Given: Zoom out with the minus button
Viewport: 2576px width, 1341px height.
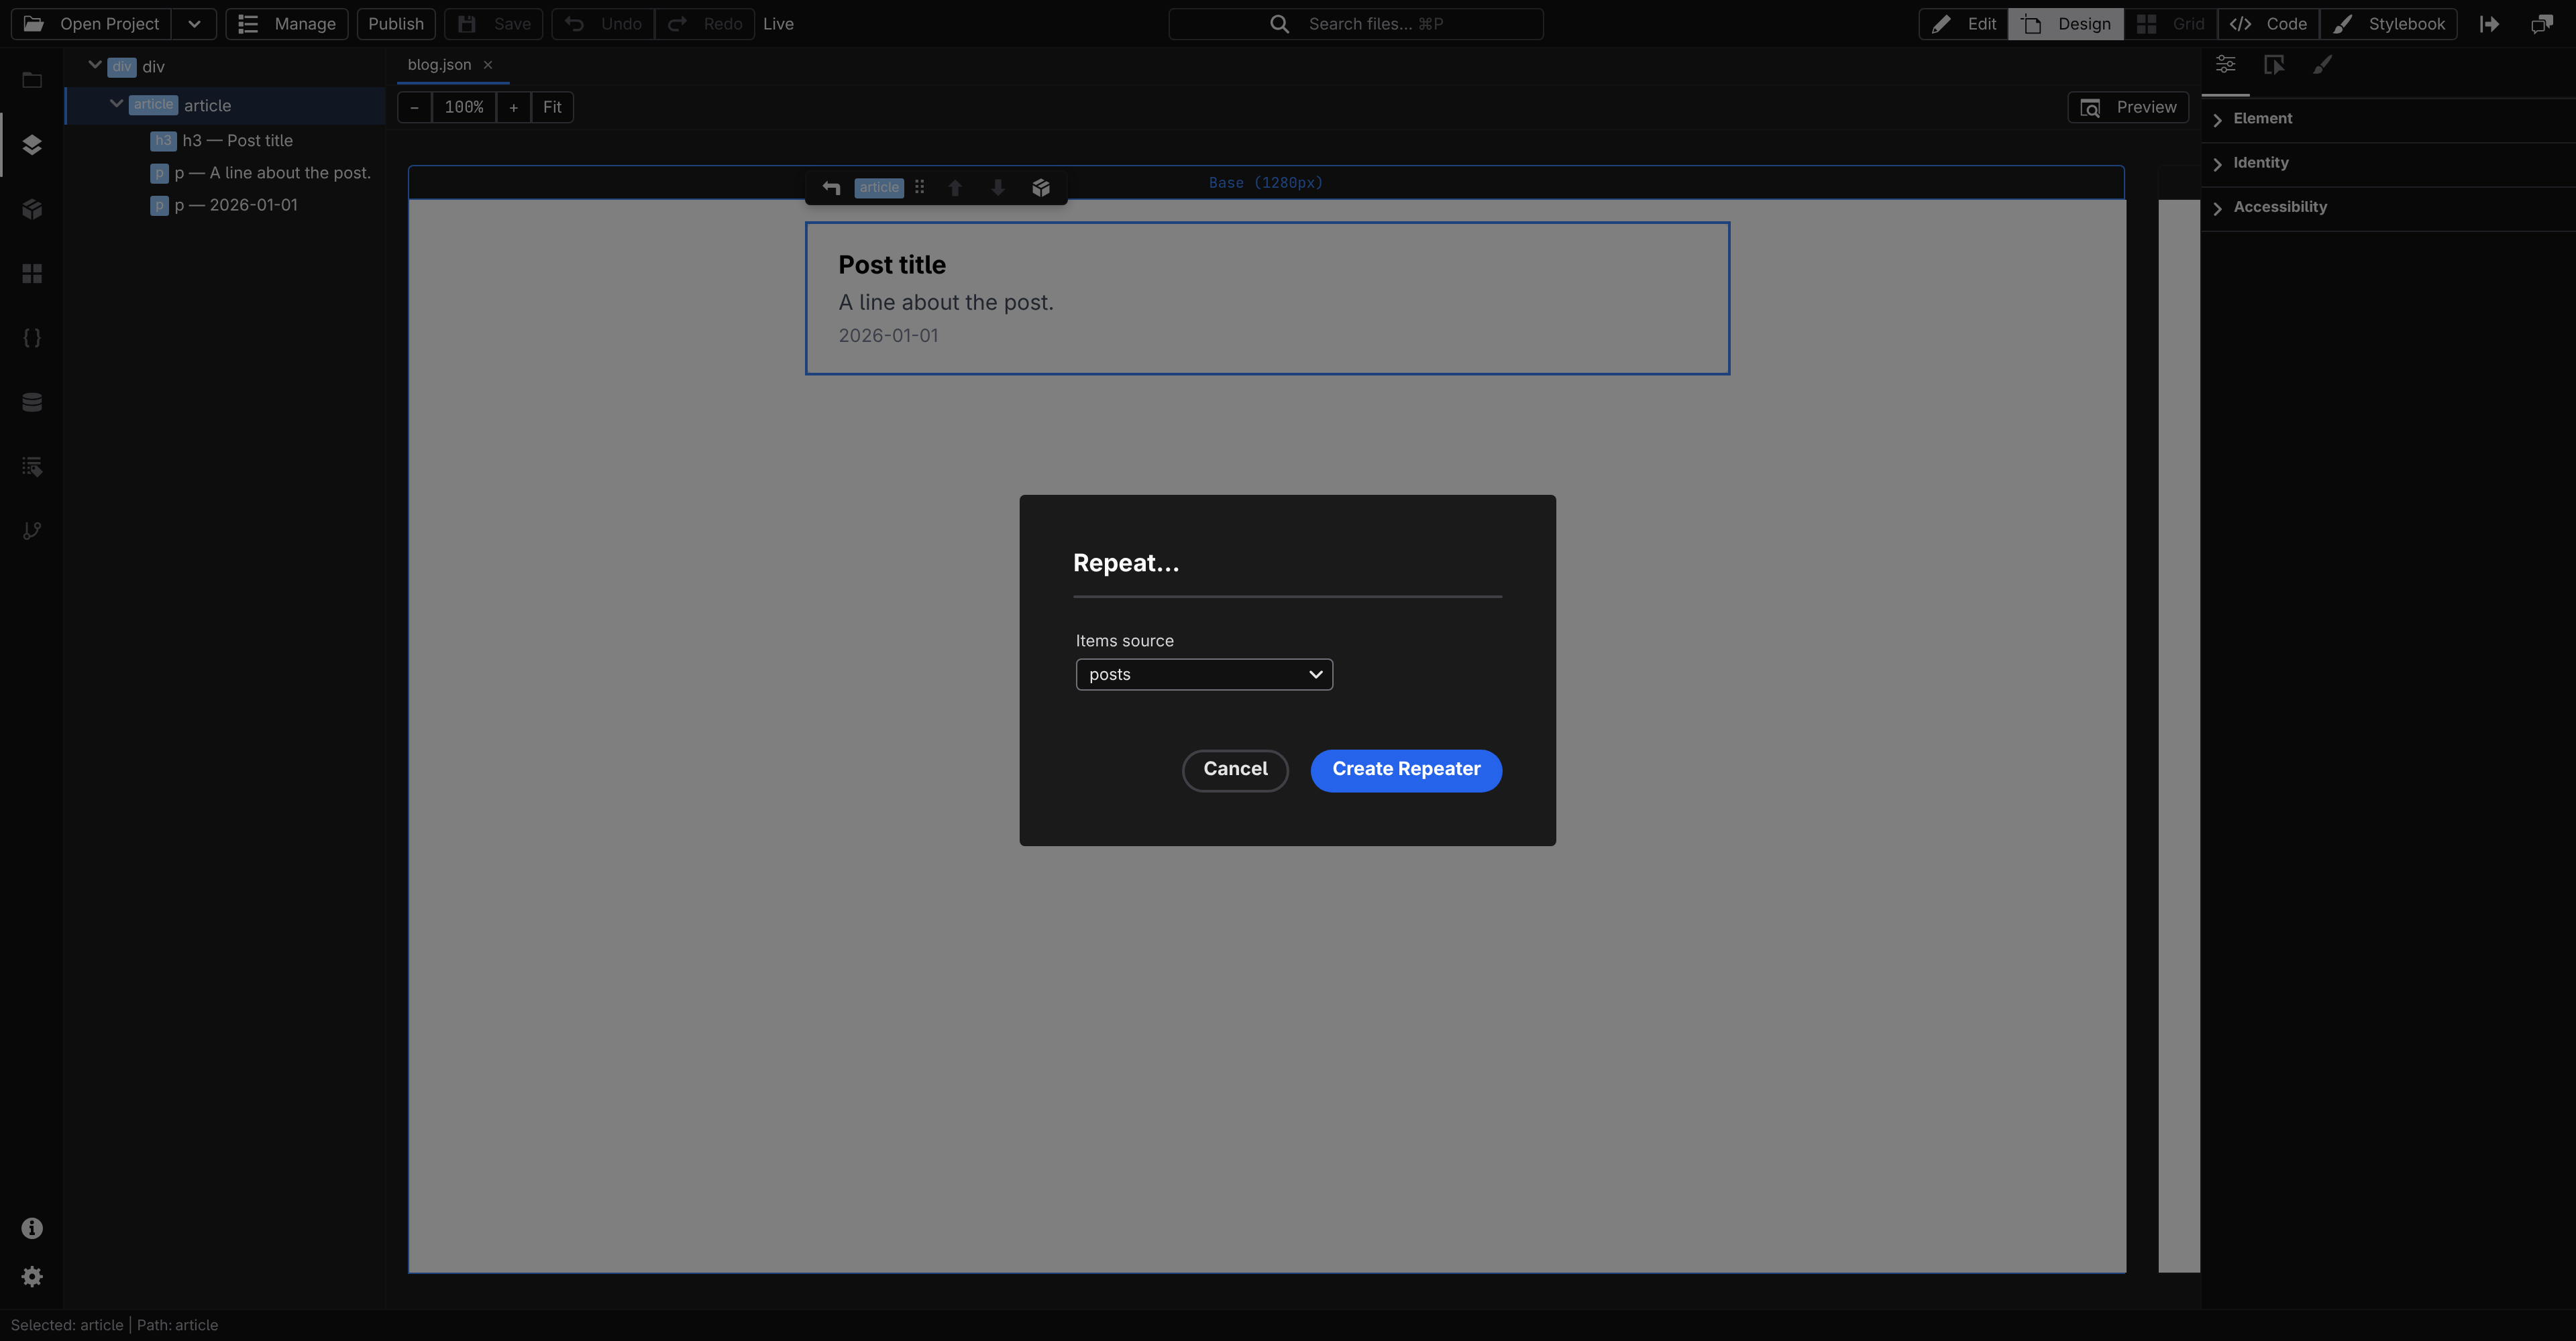Looking at the screenshot, I should pyautogui.click(x=414, y=107).
